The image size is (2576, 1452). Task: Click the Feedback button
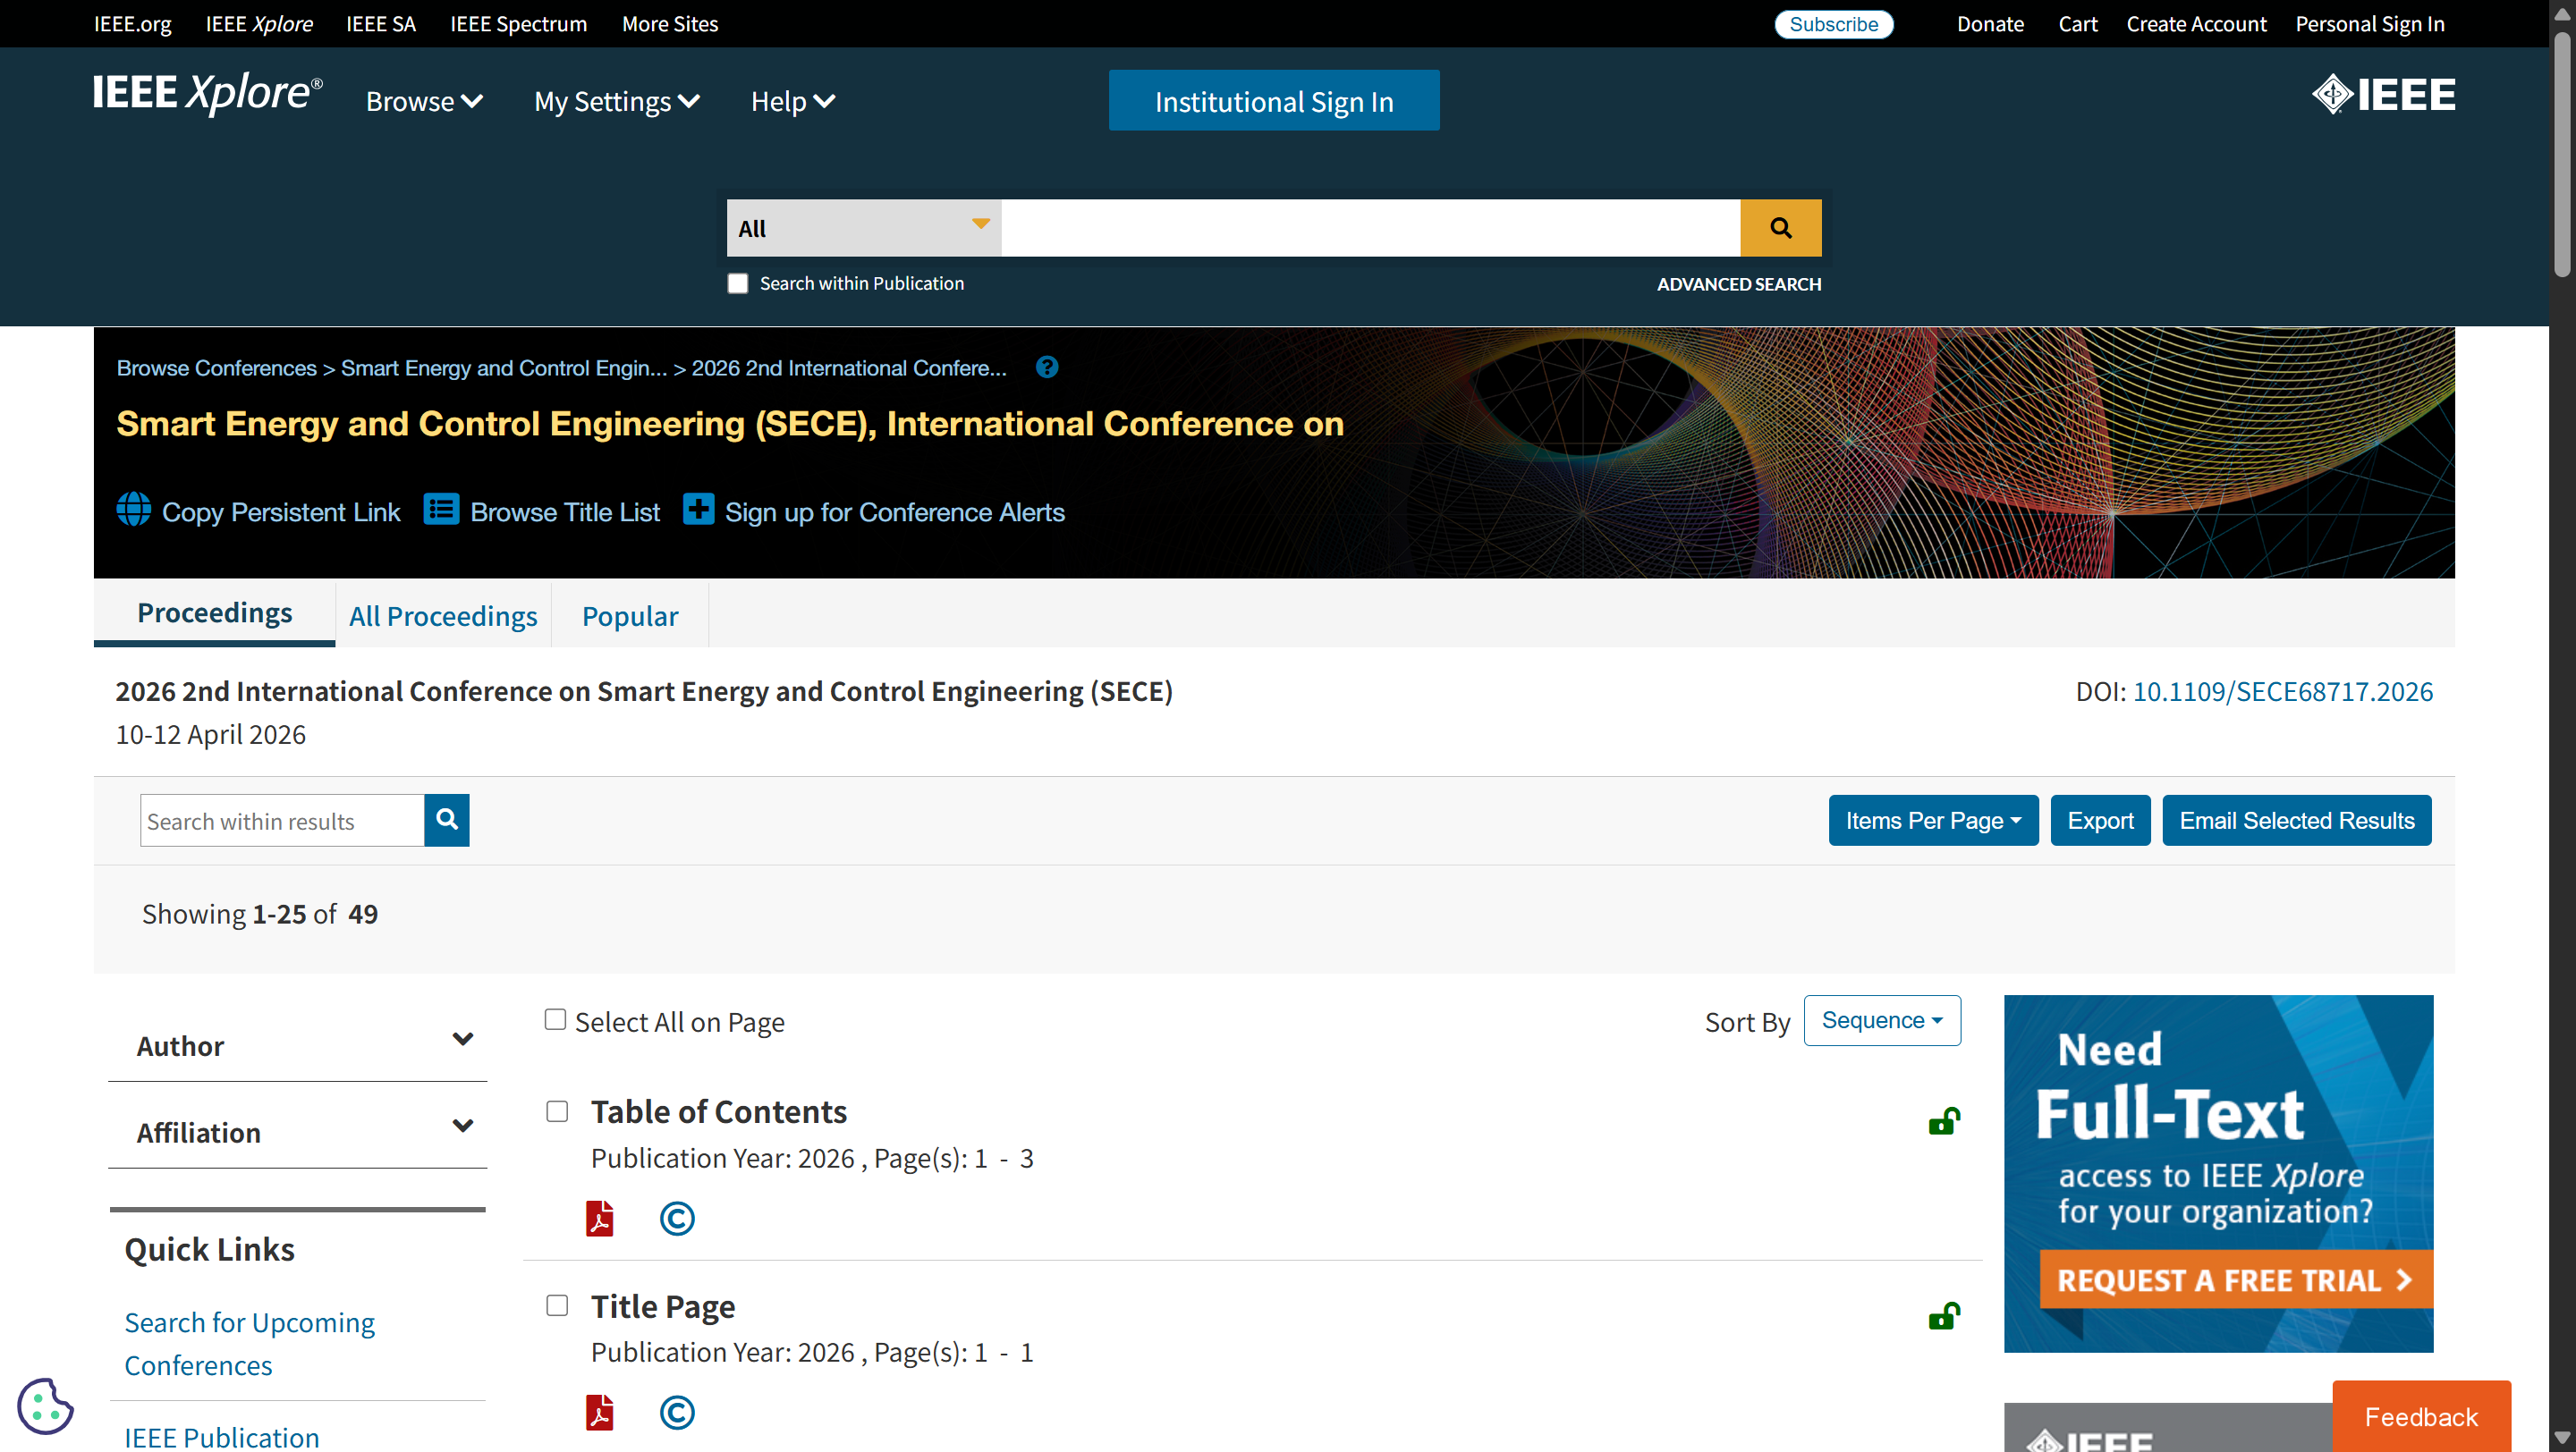[2421, 1416]
